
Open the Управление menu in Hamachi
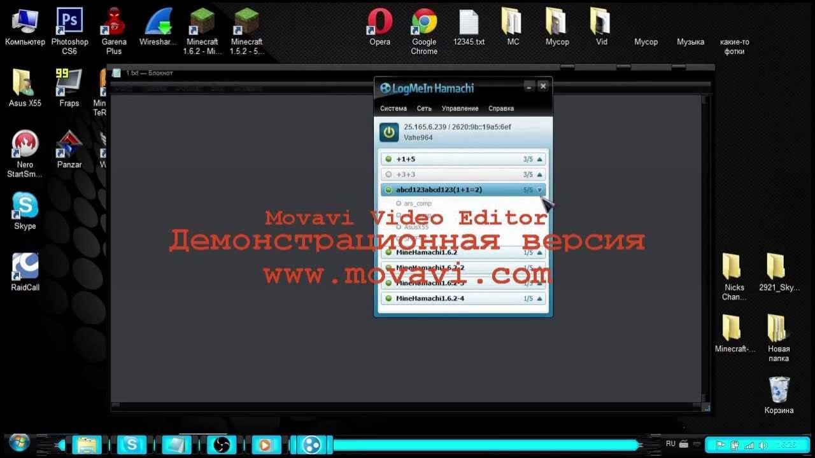(460, 109)
